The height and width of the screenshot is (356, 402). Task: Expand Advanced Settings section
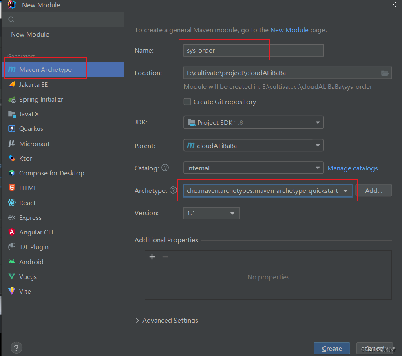click(137, 321)
